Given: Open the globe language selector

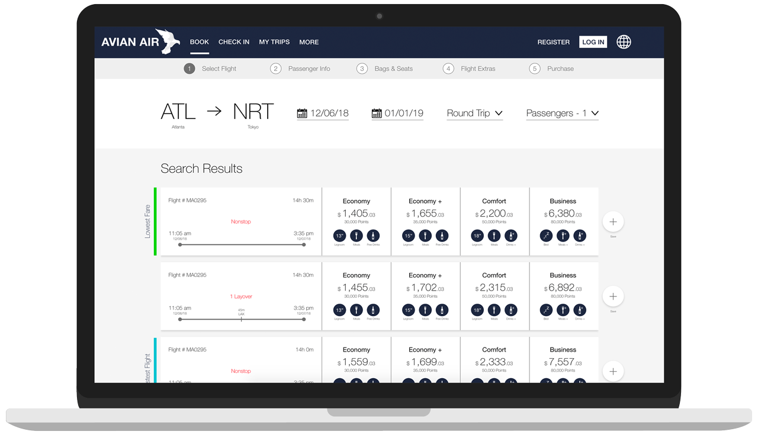Looking at the screenshot, I should (624, 42).
